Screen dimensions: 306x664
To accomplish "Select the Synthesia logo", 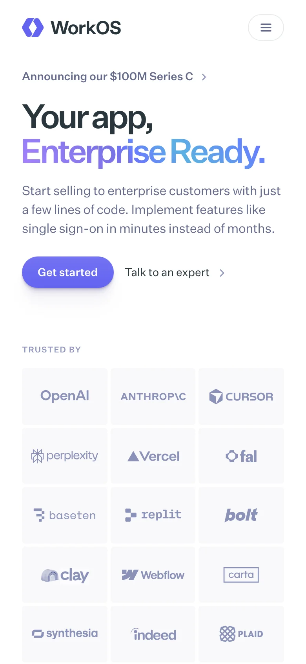I will click(x=65, y=634).
